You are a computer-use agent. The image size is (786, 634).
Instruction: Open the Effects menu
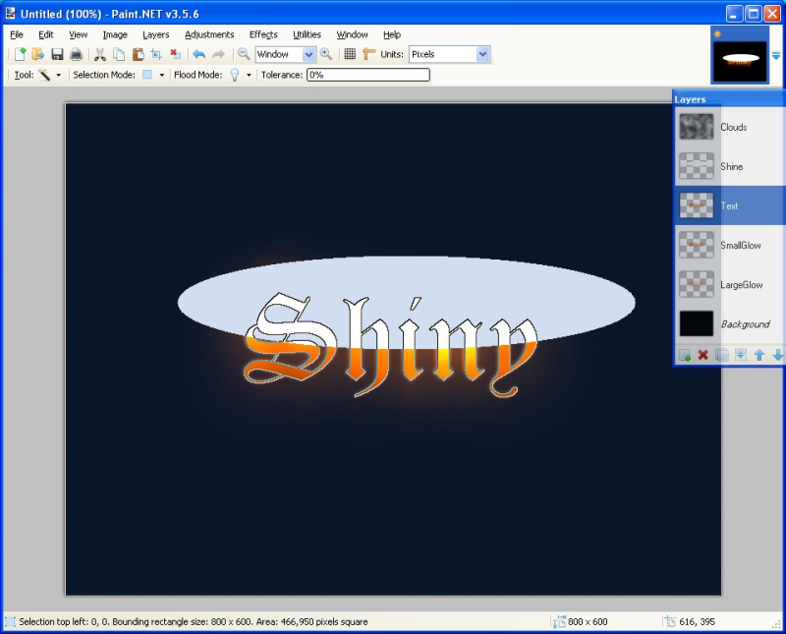pos(262,34)
